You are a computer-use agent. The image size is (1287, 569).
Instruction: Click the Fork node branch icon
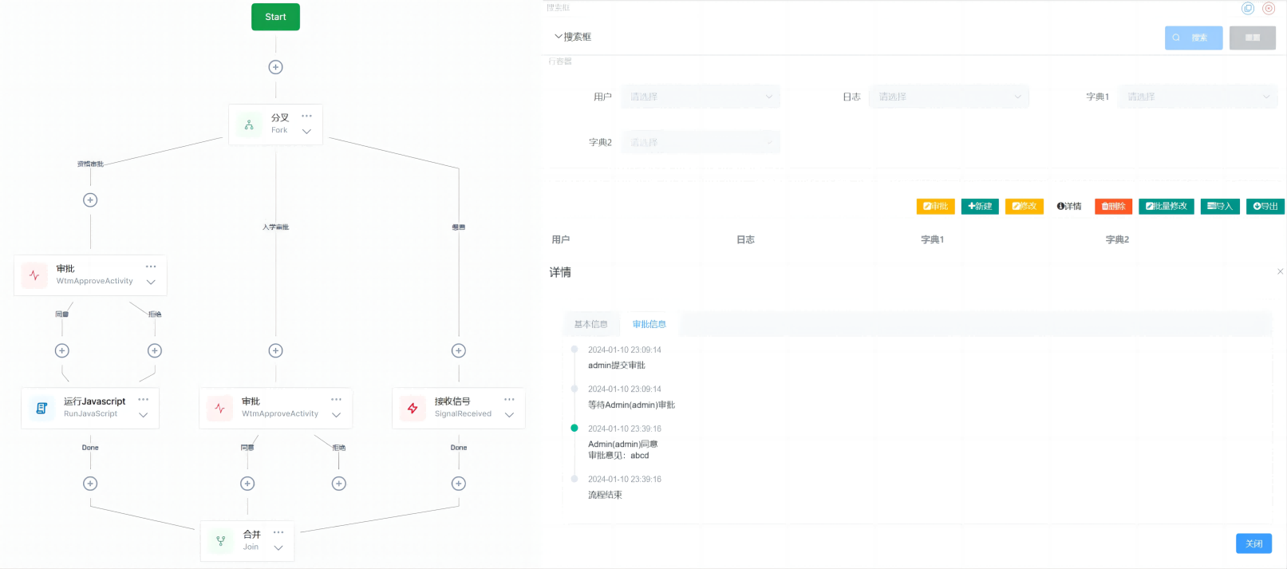[x=249, y=124]
